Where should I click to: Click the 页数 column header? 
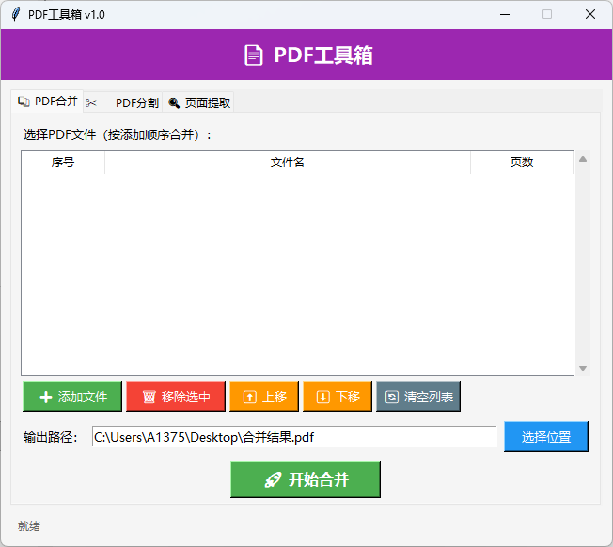tap(522, 163)
